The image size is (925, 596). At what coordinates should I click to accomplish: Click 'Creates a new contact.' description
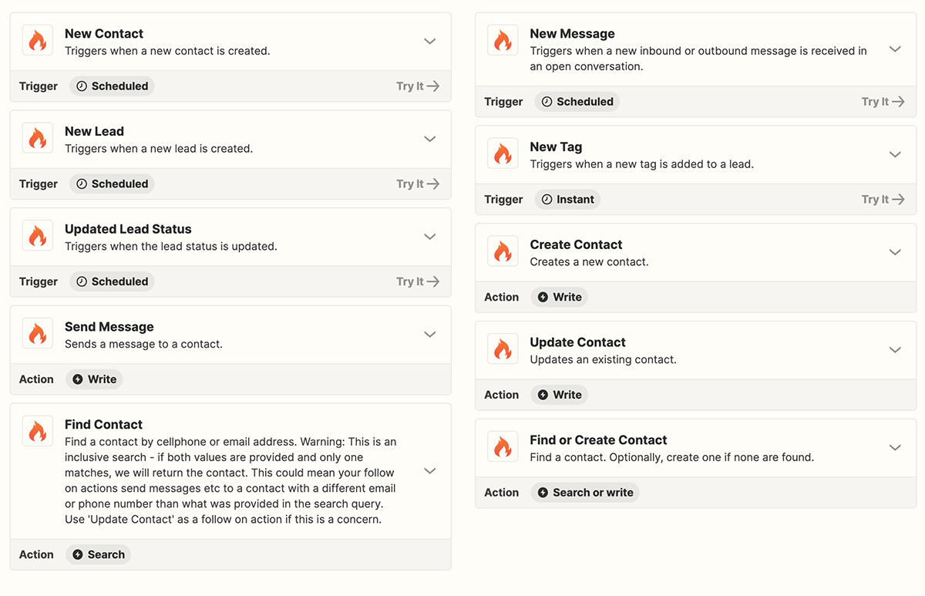(x=589, y=261)
